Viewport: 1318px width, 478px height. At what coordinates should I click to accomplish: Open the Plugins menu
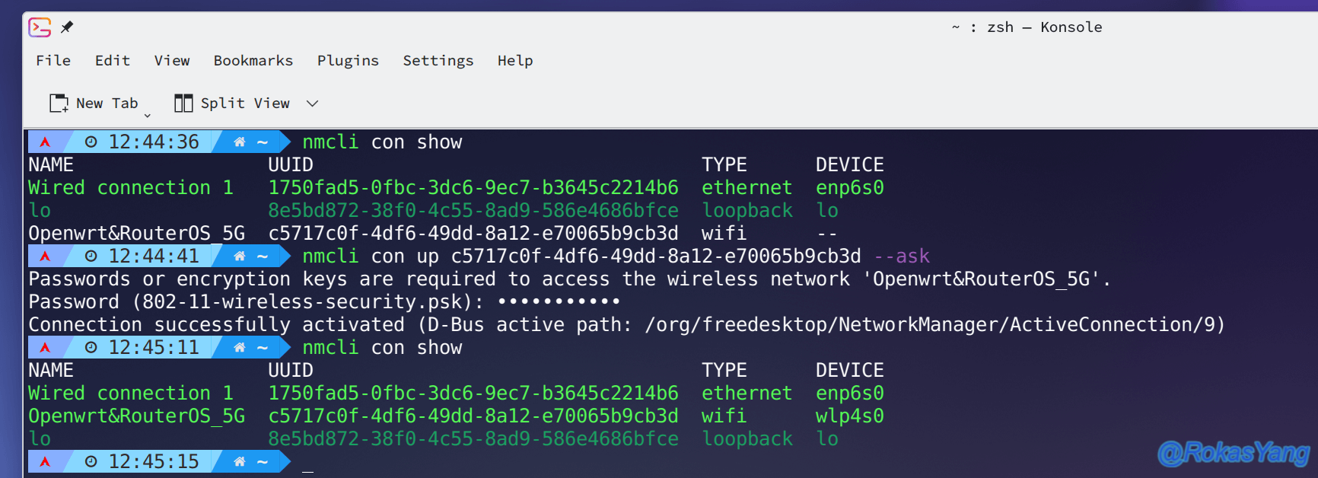tap(348, 60)
